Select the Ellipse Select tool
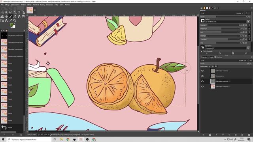 point(6,12)
